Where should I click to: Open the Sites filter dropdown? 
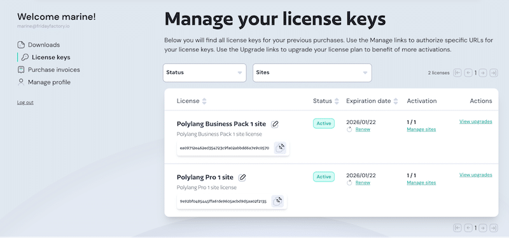click(x=312, y=72)
